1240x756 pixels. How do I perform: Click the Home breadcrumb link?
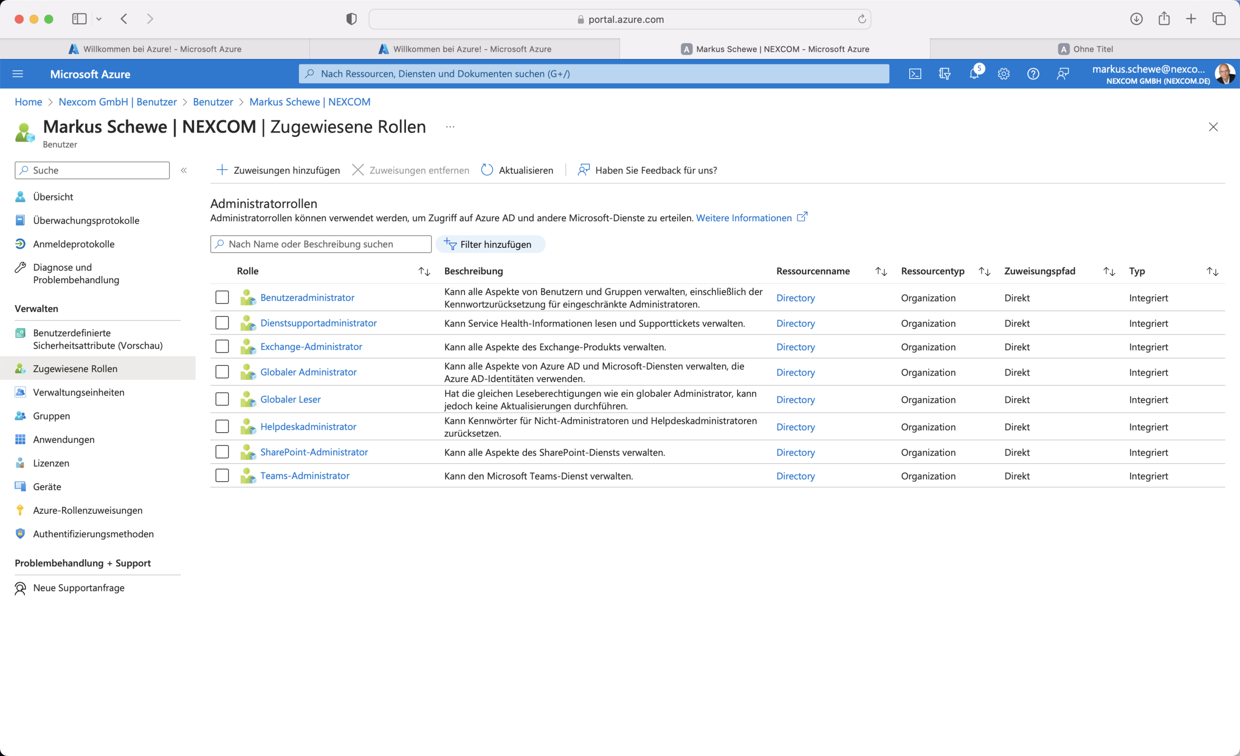28,102
